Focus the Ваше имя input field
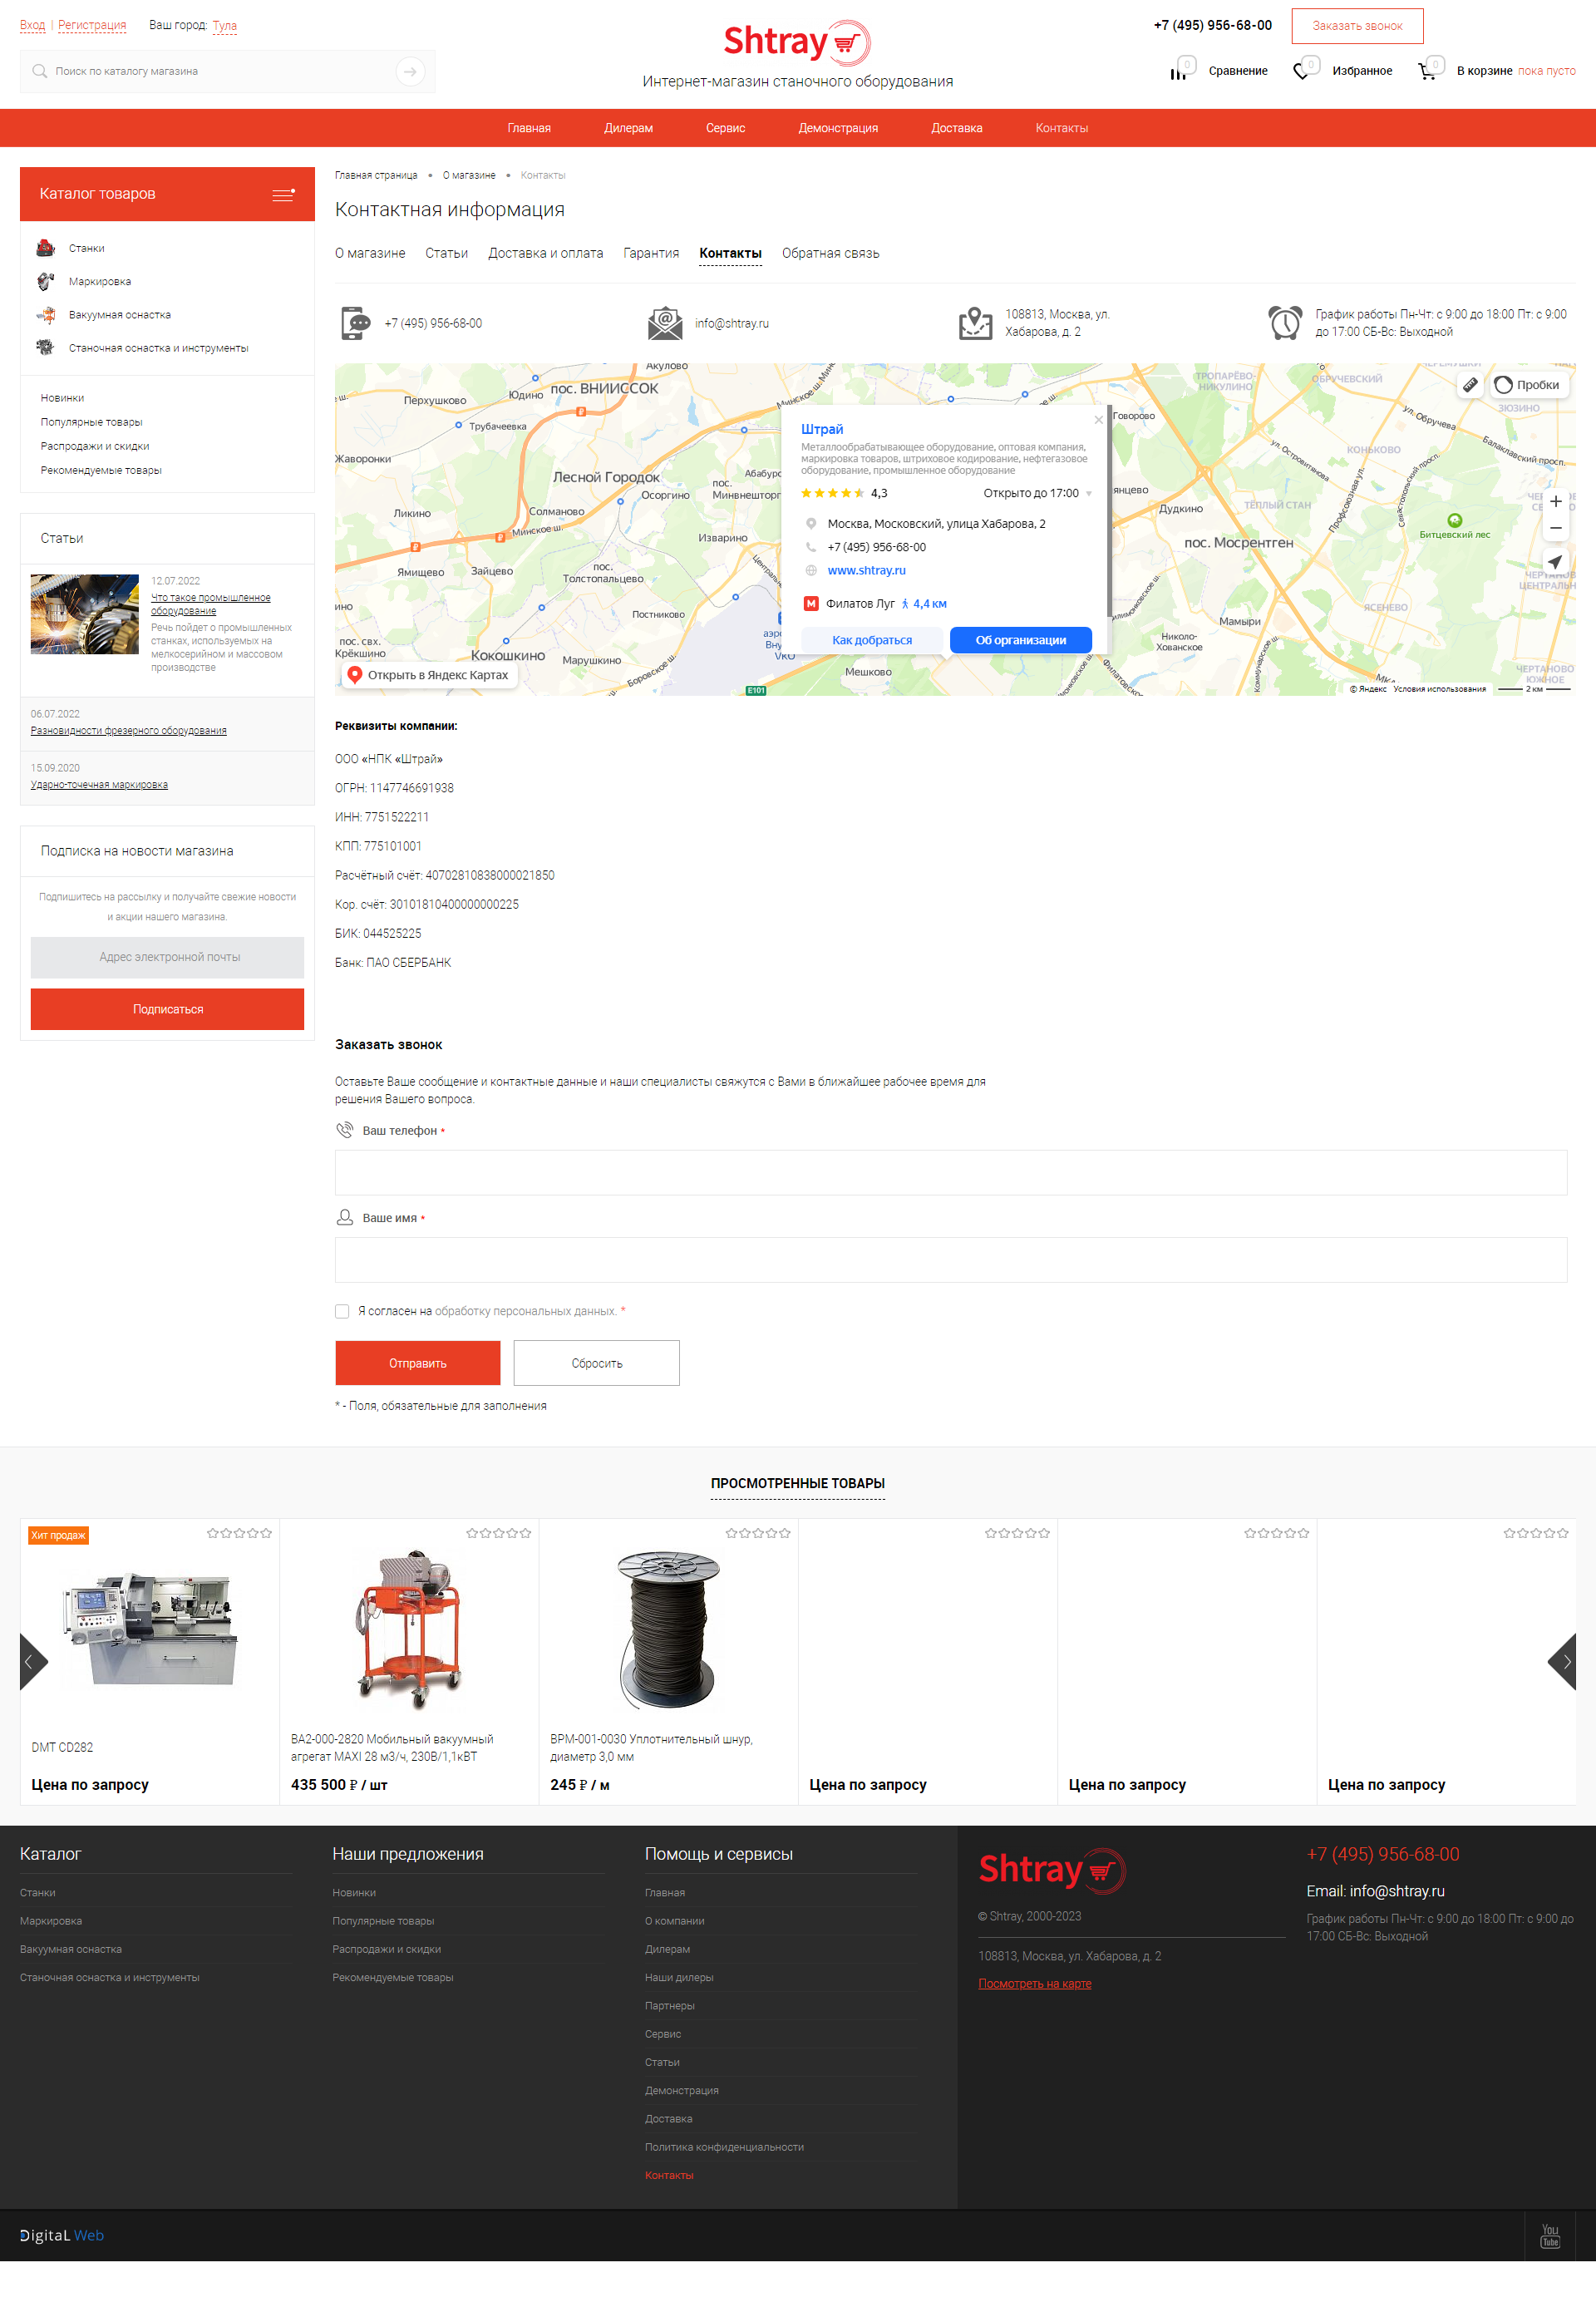Viewport: 1596px width, 2307px height. pyautogui.click(x=950, y=1260)
